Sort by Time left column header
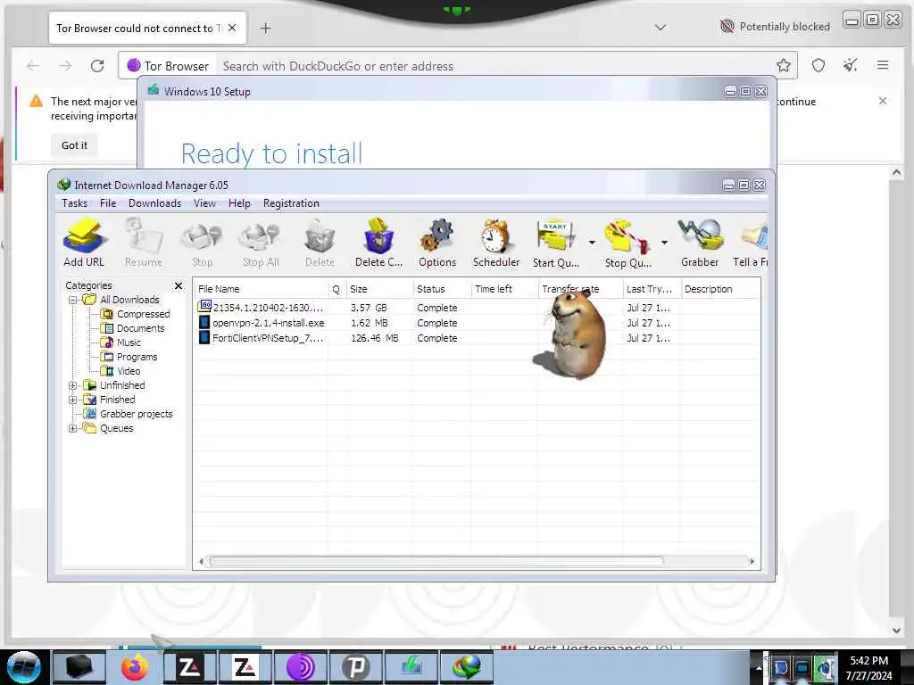This screenshot has height=685, width=914. [x=503, y=289]
